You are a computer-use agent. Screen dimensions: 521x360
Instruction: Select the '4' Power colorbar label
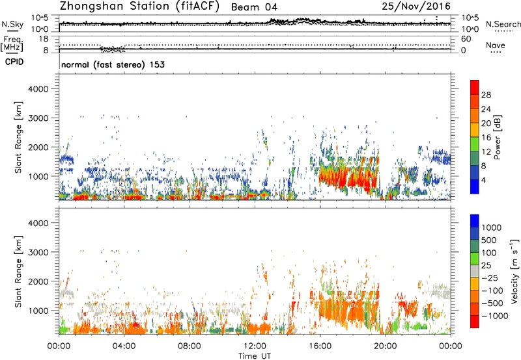[x=483, y=180]
